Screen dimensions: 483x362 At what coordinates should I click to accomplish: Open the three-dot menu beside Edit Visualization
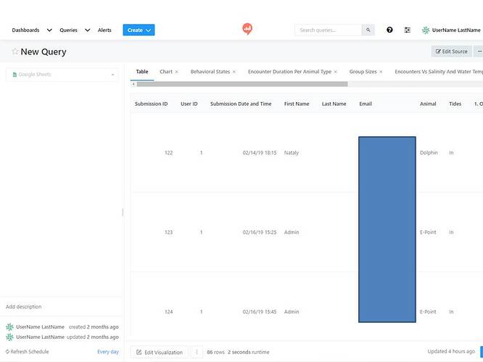click(x=197, y=352)
